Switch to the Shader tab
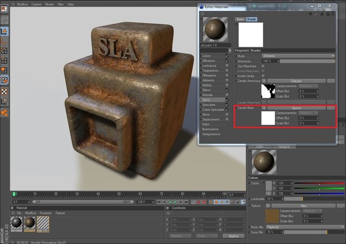The image size is (346, 244). click(x=251, y=19)
